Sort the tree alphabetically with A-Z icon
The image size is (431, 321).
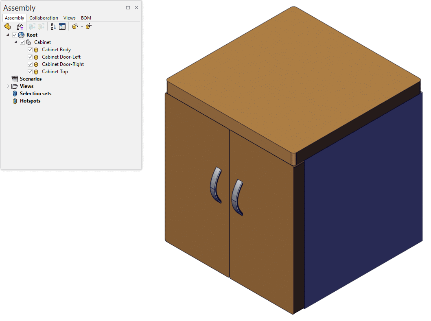coord(53,26)
